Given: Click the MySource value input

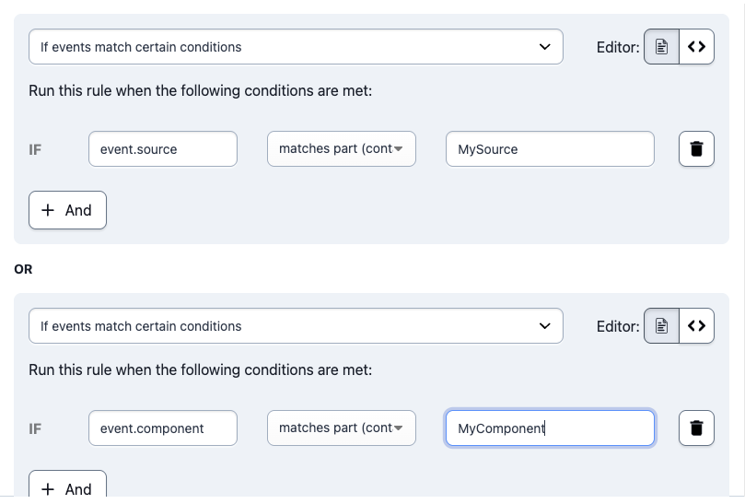Looking at the screenshot, I should (550, 149).
